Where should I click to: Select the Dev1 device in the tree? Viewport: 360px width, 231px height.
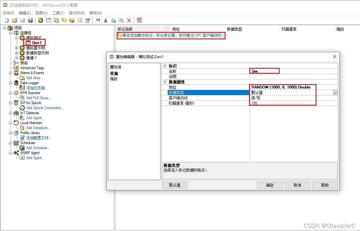(x=37, y=43)
